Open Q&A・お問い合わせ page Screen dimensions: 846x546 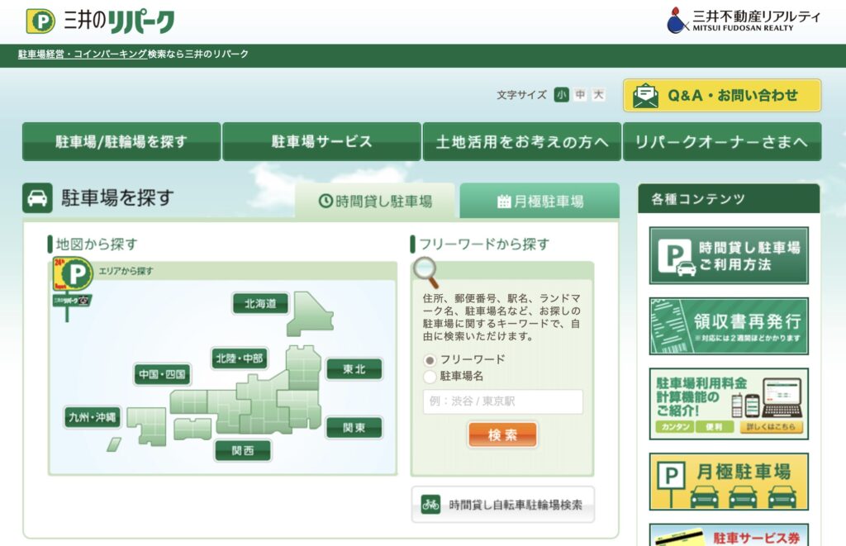click(x=722, y=96)
